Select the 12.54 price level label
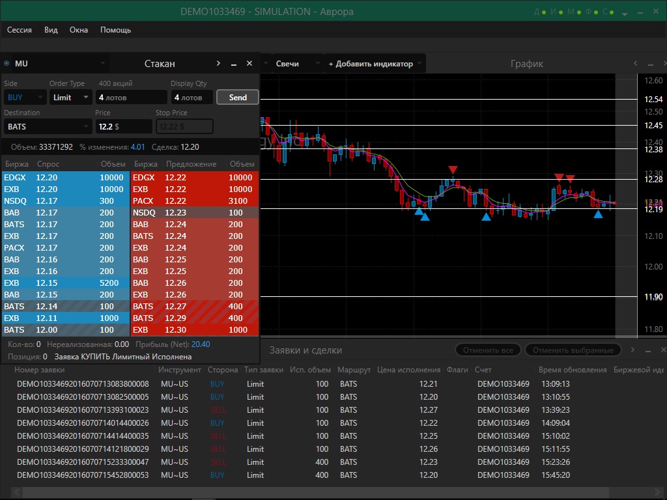667x500 pixels. (653, 100)
